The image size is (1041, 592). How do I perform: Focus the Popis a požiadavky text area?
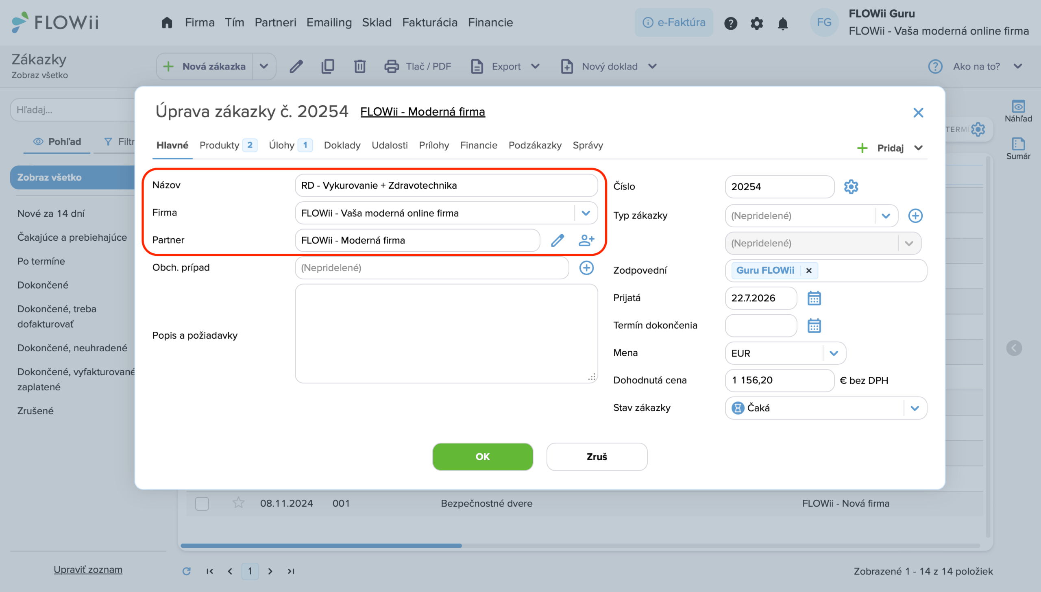[x=446, y=333]
